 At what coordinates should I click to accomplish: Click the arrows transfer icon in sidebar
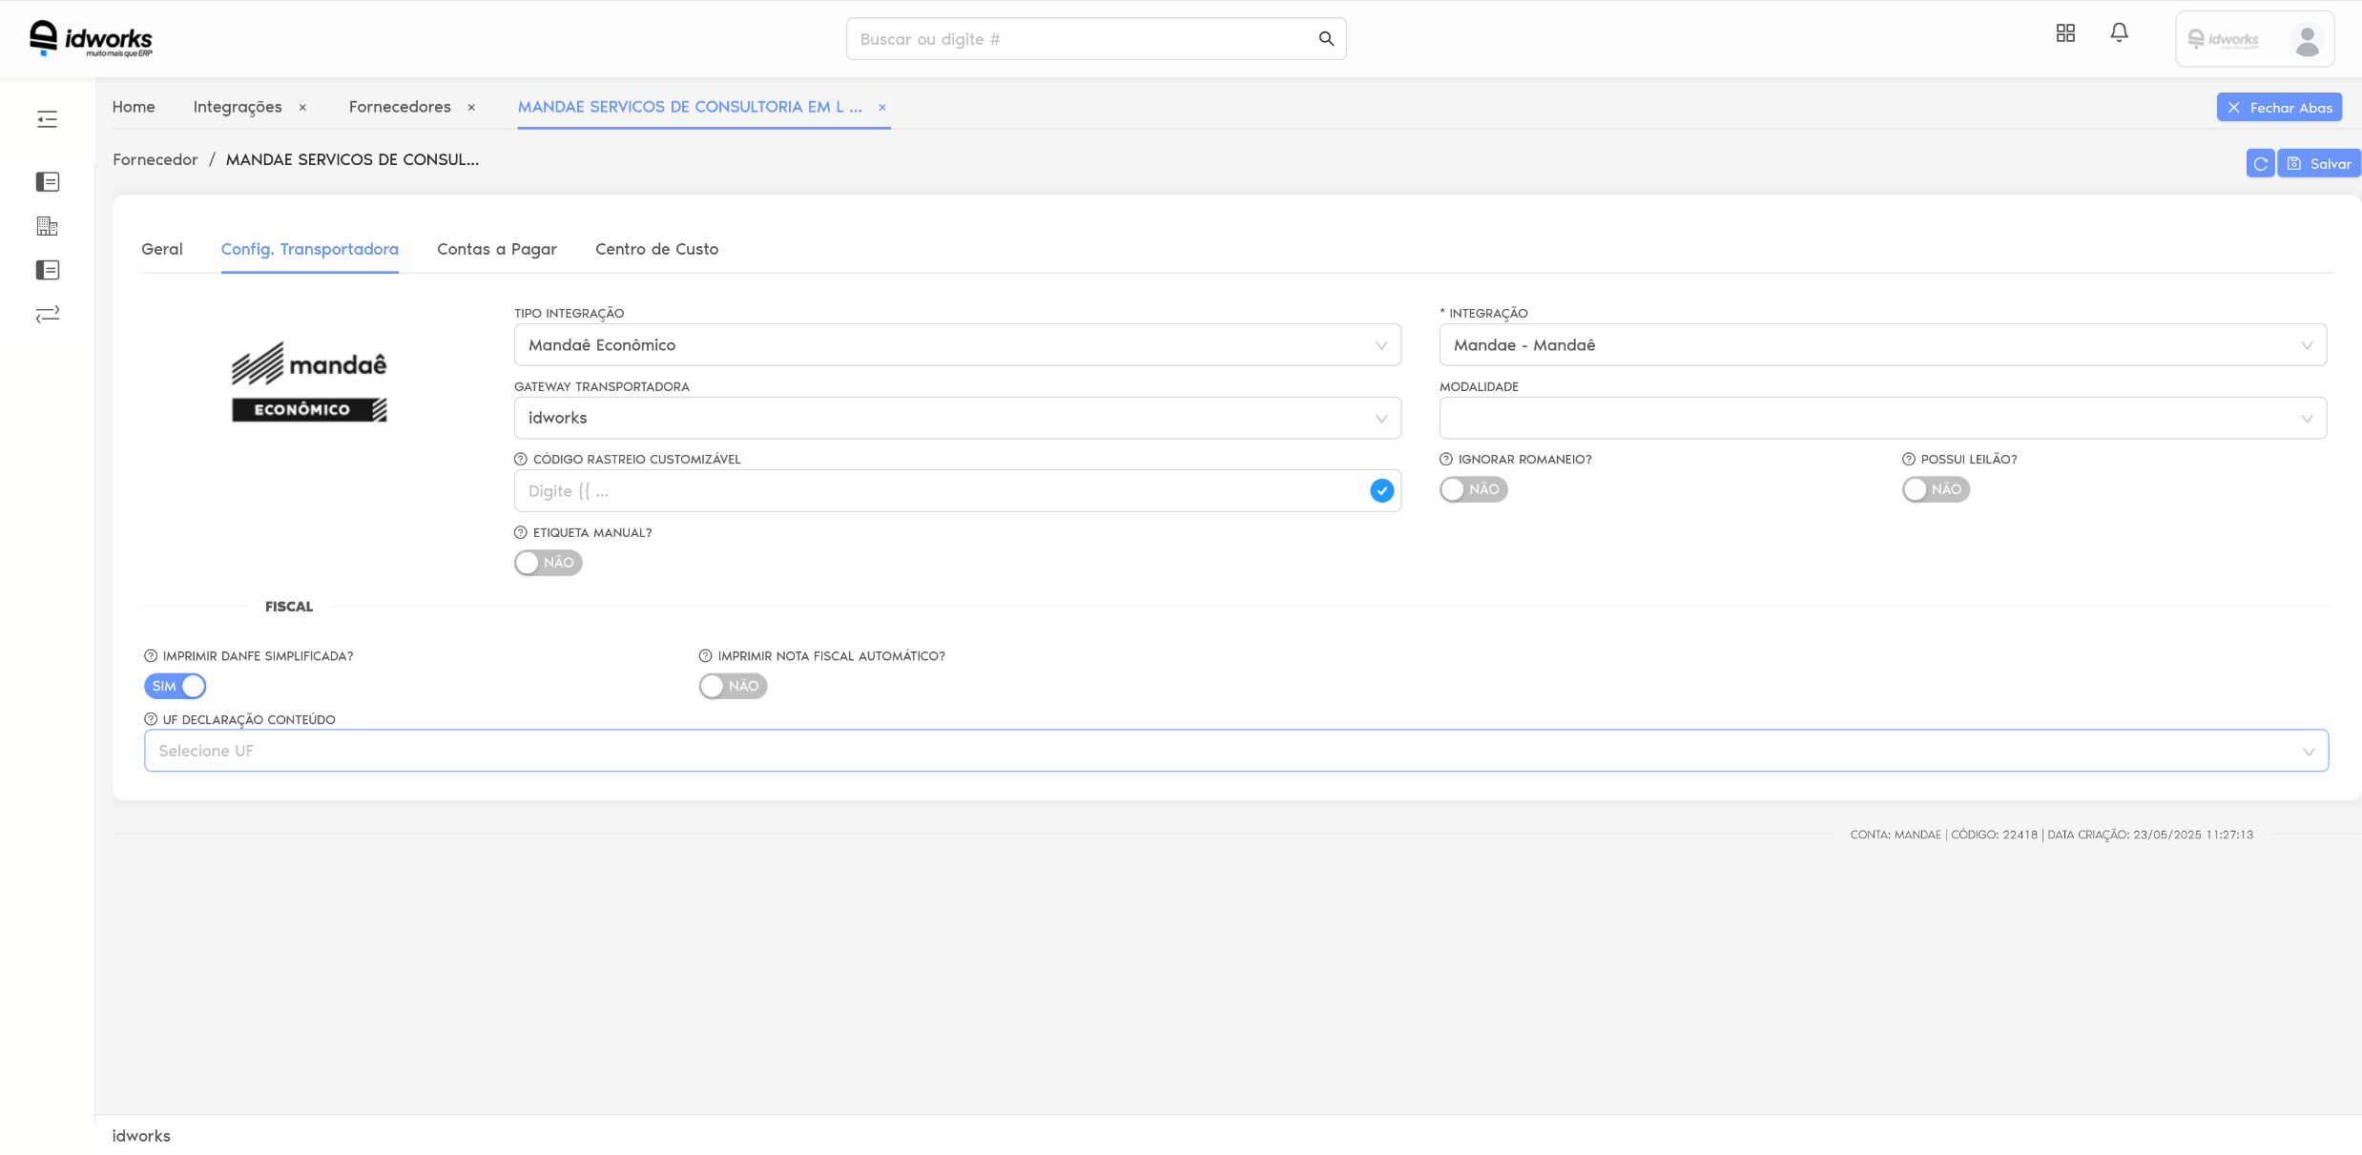(x=47, y=314)
